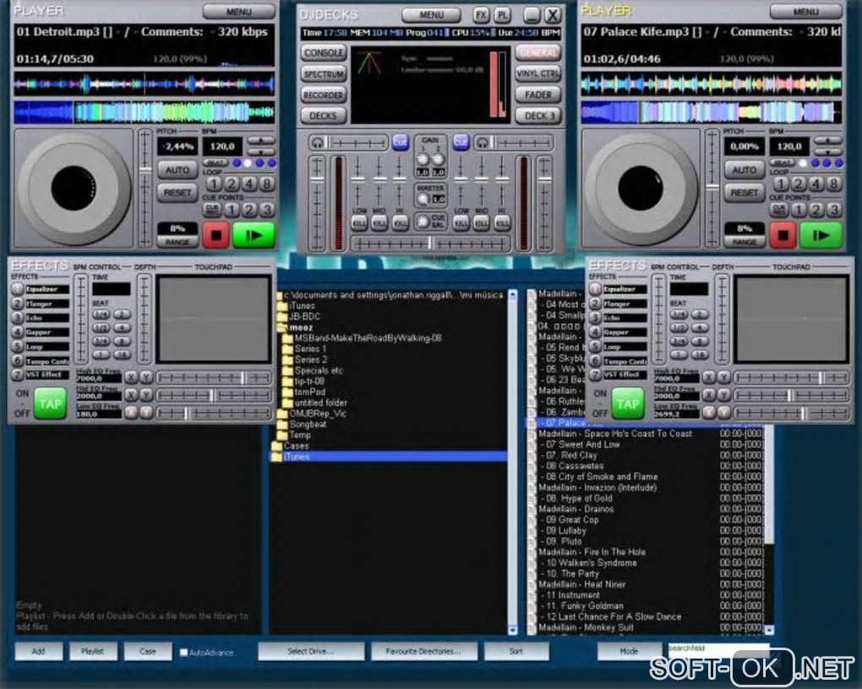Kill the LOW band on right channel
The image size is (862, 689).
pos(461,223)
